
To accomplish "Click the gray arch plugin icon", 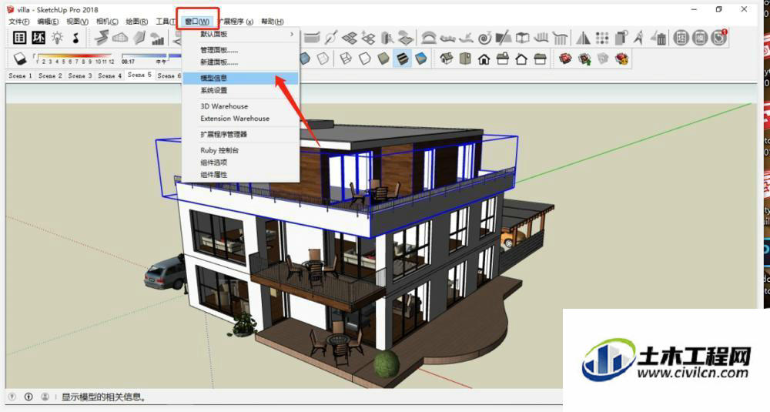I will (x=429, y=38).
